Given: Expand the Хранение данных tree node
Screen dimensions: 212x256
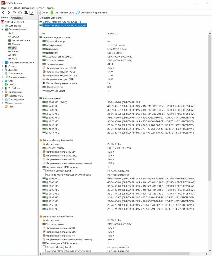Looking at the screenshot, I should click(3, 77).
